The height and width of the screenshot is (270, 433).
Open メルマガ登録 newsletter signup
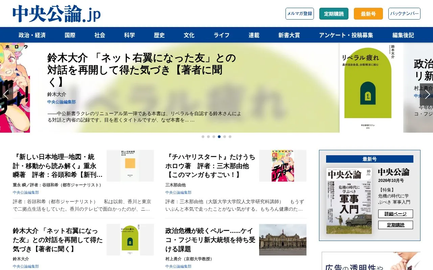coord(300,14)
